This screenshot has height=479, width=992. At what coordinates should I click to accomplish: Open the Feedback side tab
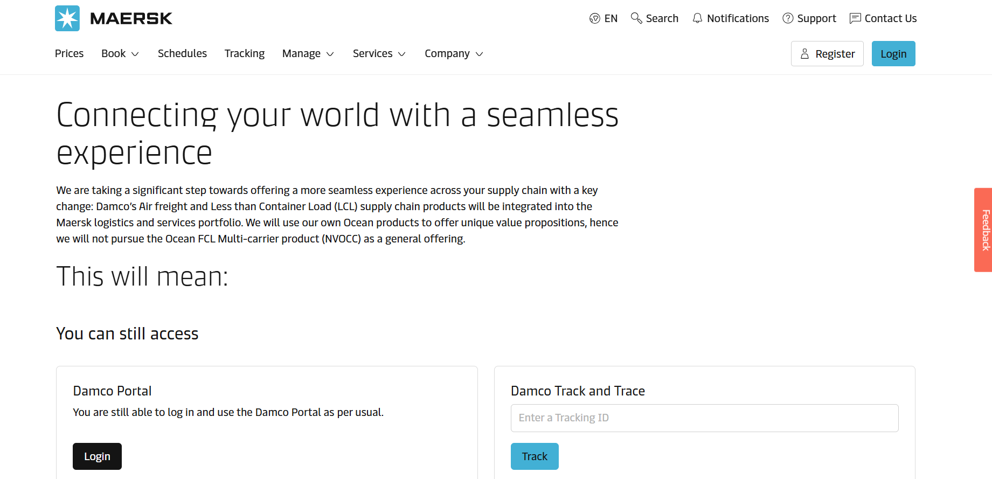(x=983, y=230)
